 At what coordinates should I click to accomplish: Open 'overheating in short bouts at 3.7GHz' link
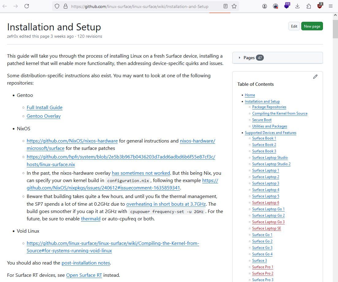(x=166, y=204)
